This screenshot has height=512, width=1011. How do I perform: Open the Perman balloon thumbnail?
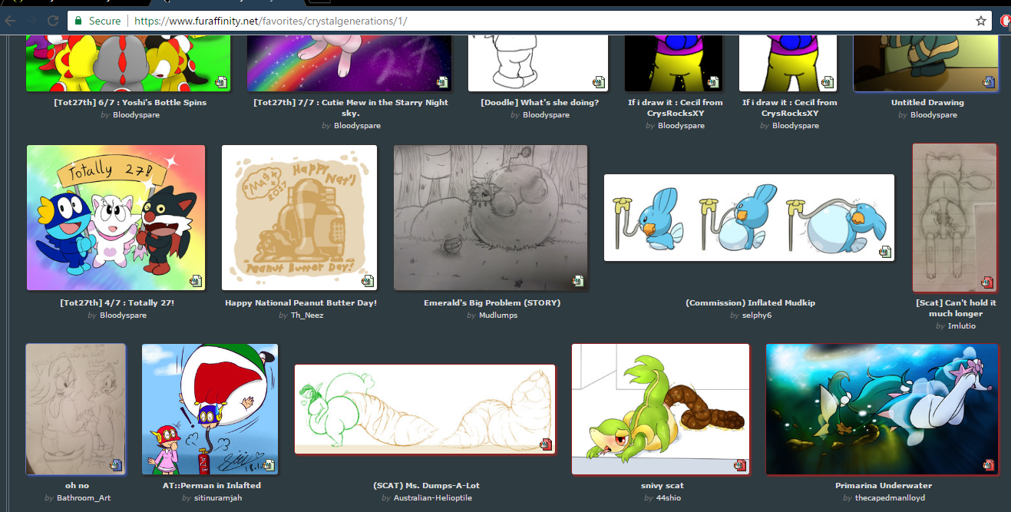point(210,409)
